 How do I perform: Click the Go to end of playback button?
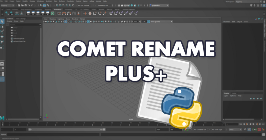tap(263, 124)
